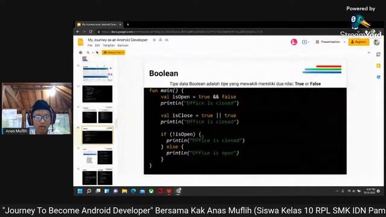Collapse the menus with the up chevron
Viewport: 386px width, 217px height.
tap(369, 52)
